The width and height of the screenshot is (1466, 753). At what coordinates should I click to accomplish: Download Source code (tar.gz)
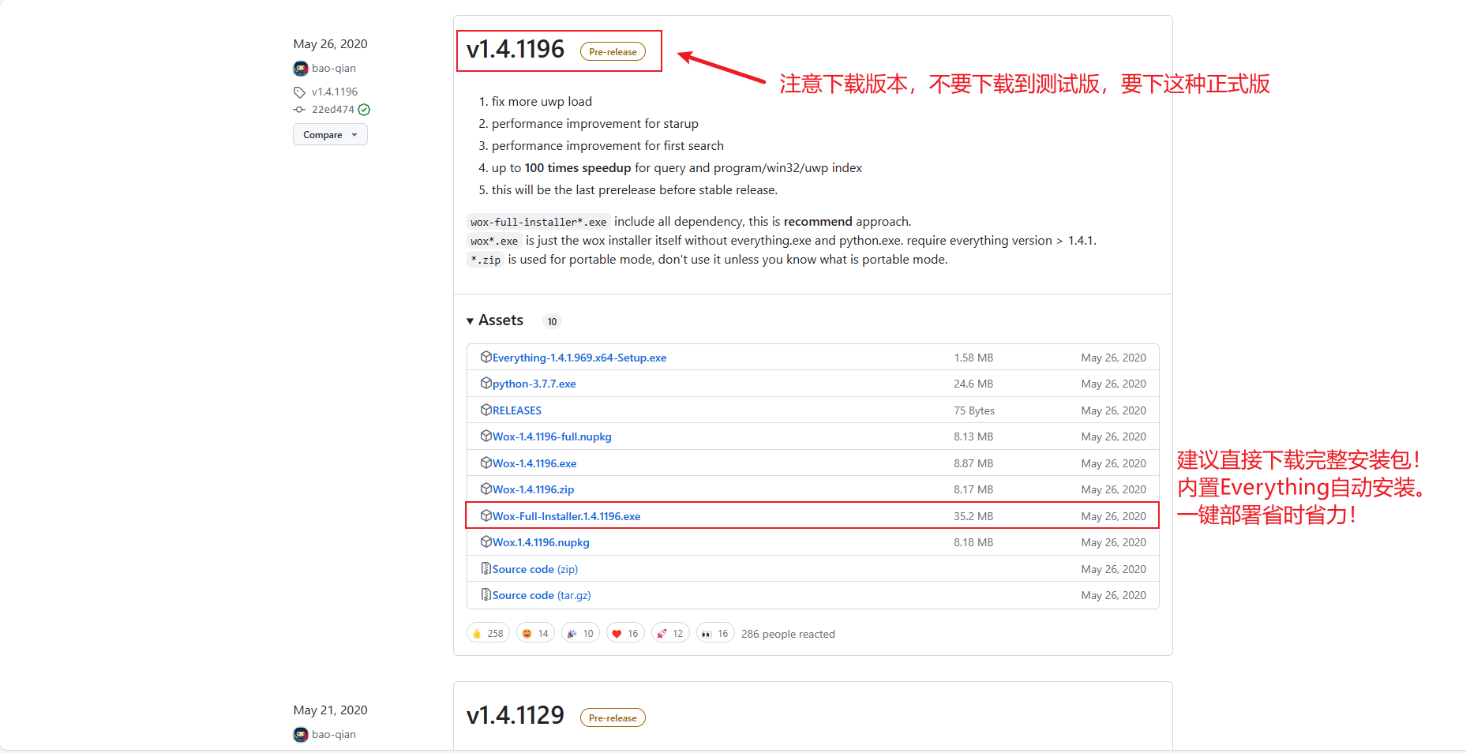click(542, 595)
